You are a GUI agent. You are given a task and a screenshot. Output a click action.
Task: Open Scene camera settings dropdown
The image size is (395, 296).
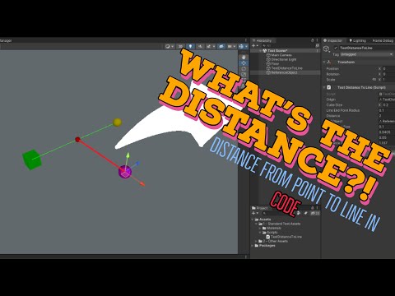tap(231, 46)
